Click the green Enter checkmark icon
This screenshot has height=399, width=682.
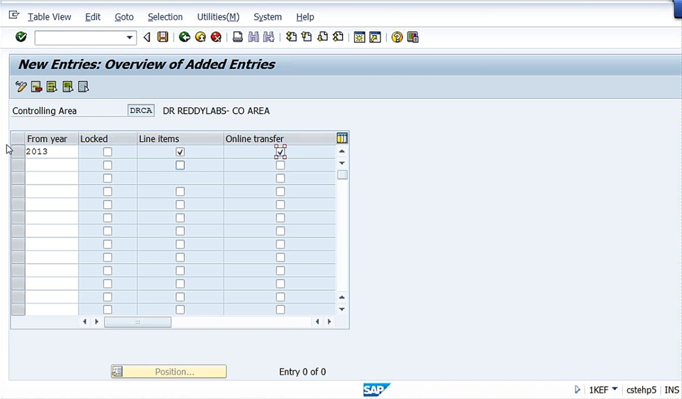[x=21, y=37]
